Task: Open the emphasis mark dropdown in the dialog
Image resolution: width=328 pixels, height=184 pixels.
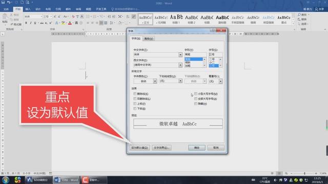Action: pyautogui.click(x=220, y=81)
